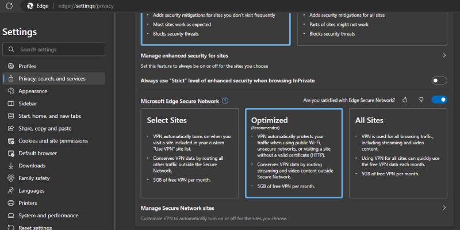Open Family safety settings
Image resolution: width=460 pixels, height=230 pixels.
pos(53,178)
